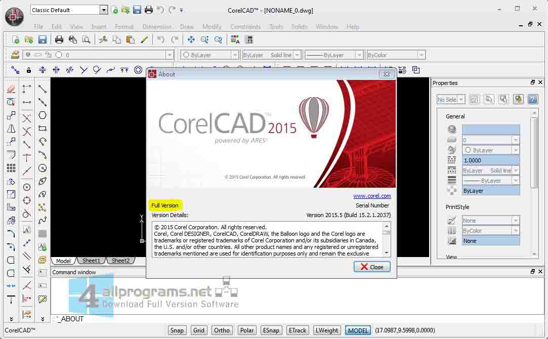
Task: Switch to the Model tab
Action: tap(63, 261)
